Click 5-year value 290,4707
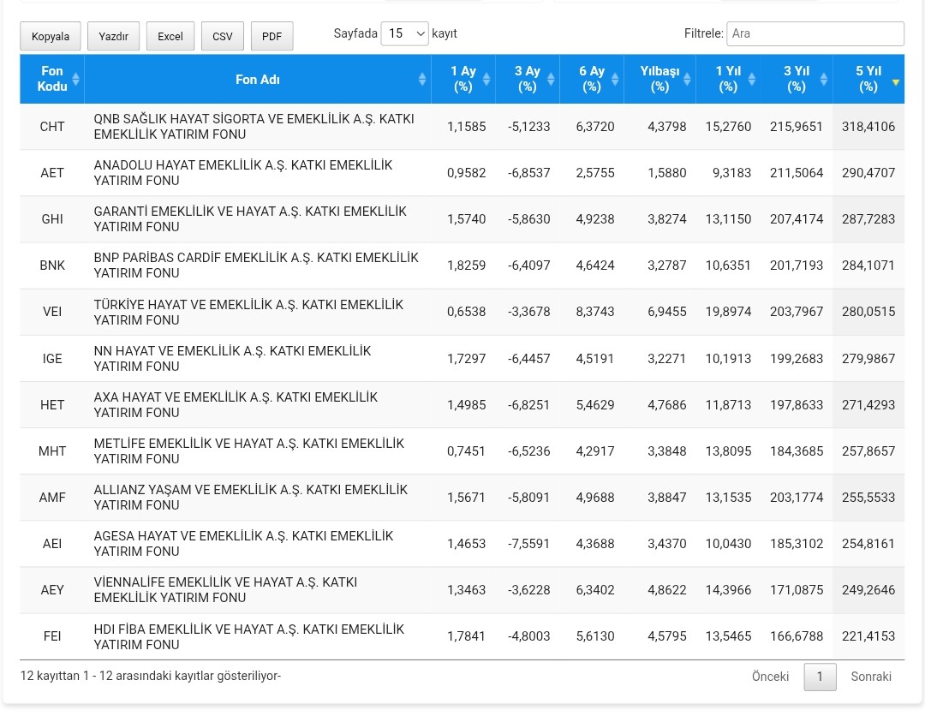Image resolution: width=925 pixels, height=716 pixels. click(x=868, y=173)
